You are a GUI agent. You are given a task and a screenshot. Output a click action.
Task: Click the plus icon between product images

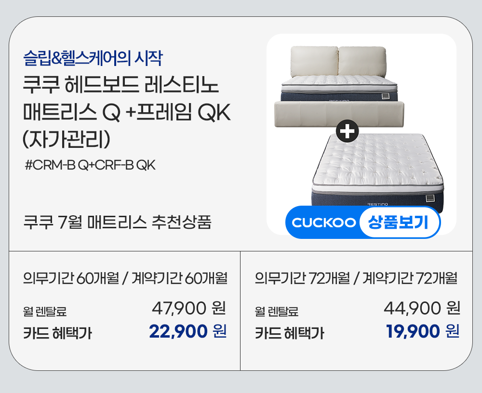coord(347,131)
